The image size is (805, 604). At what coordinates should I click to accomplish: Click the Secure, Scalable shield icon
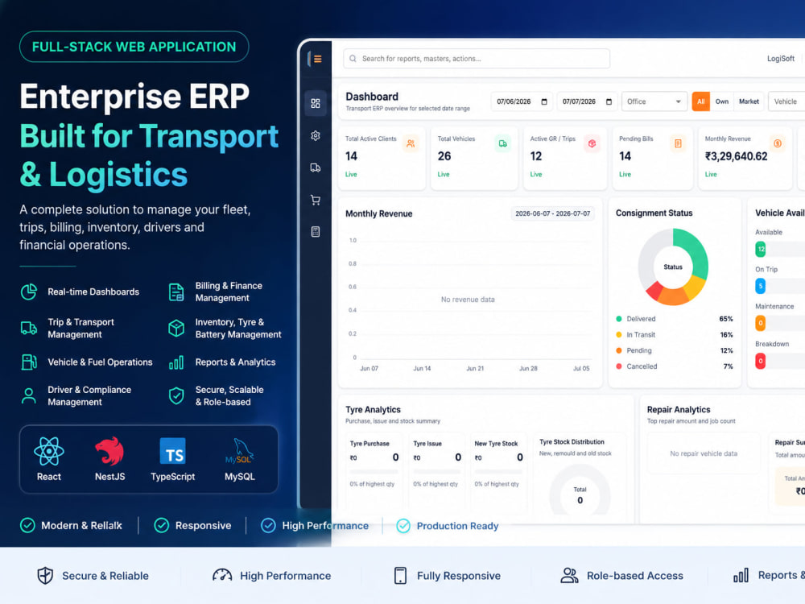pyautogui.click(x=176, y=395)
